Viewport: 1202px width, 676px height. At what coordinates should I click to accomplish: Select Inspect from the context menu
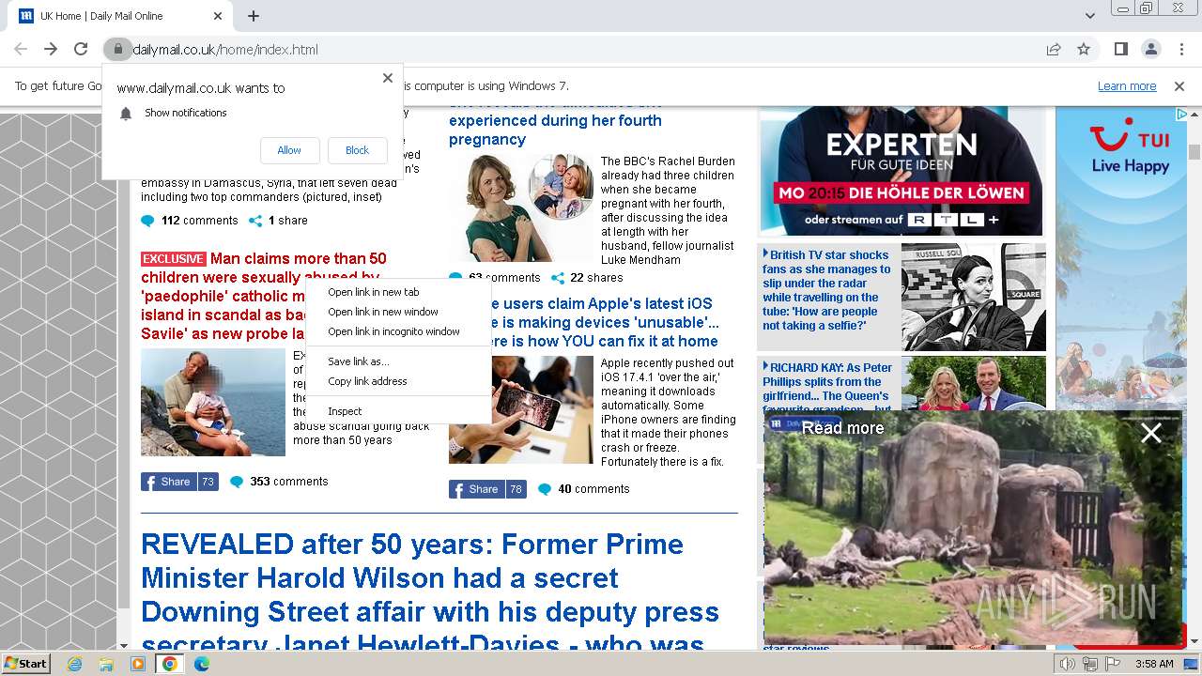point(398,411)
